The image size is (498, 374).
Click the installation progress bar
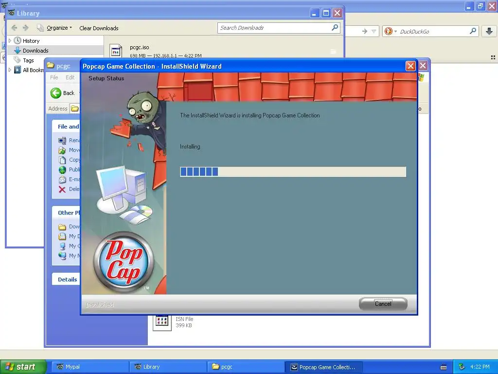(293, 172)
